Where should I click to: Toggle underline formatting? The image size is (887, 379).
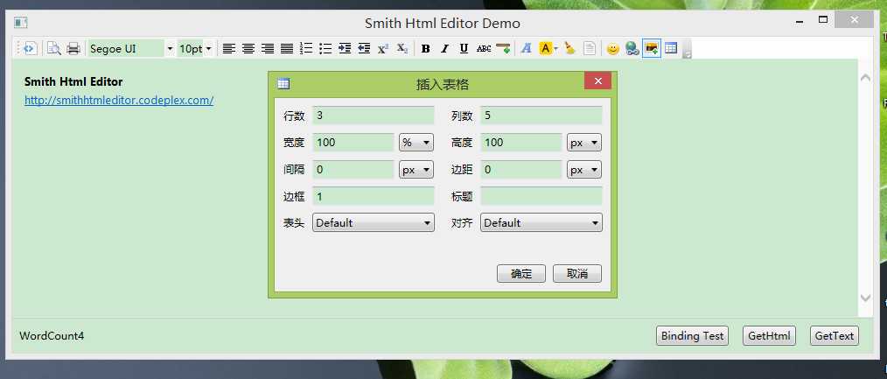point(464,49)
